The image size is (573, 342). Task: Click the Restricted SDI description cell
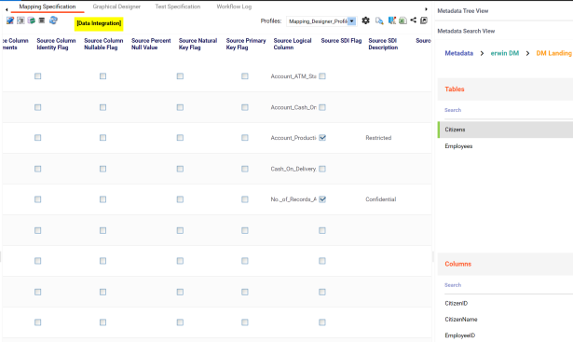tap(378, 138)
